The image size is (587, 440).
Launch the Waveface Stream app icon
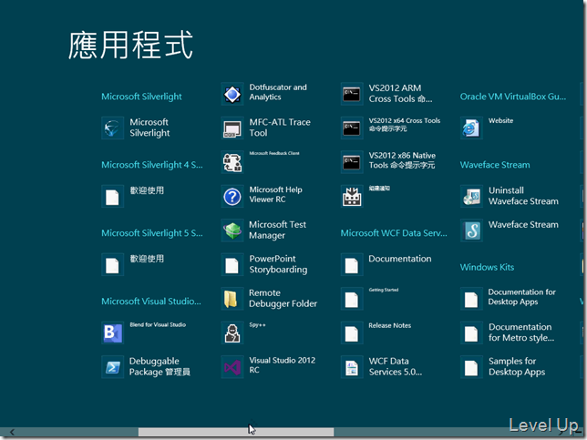[x=471, y=230]
